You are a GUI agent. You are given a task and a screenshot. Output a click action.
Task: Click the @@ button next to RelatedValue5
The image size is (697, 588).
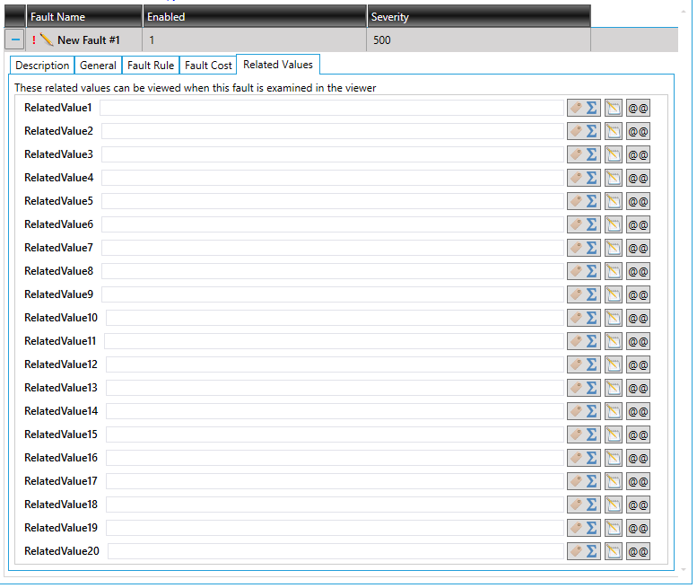638,201
